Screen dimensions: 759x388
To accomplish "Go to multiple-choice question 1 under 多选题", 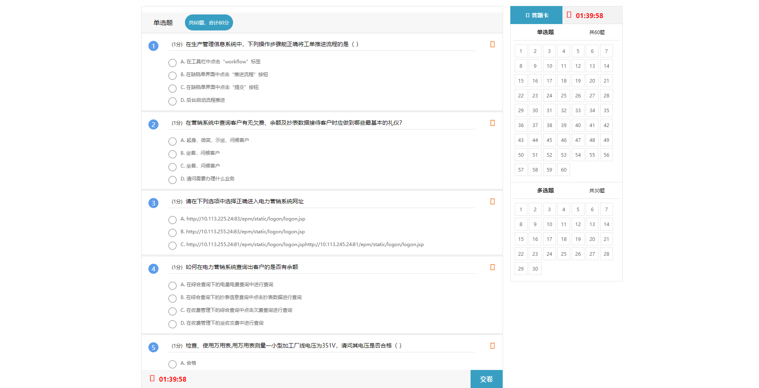I will (x=521, y=209).
